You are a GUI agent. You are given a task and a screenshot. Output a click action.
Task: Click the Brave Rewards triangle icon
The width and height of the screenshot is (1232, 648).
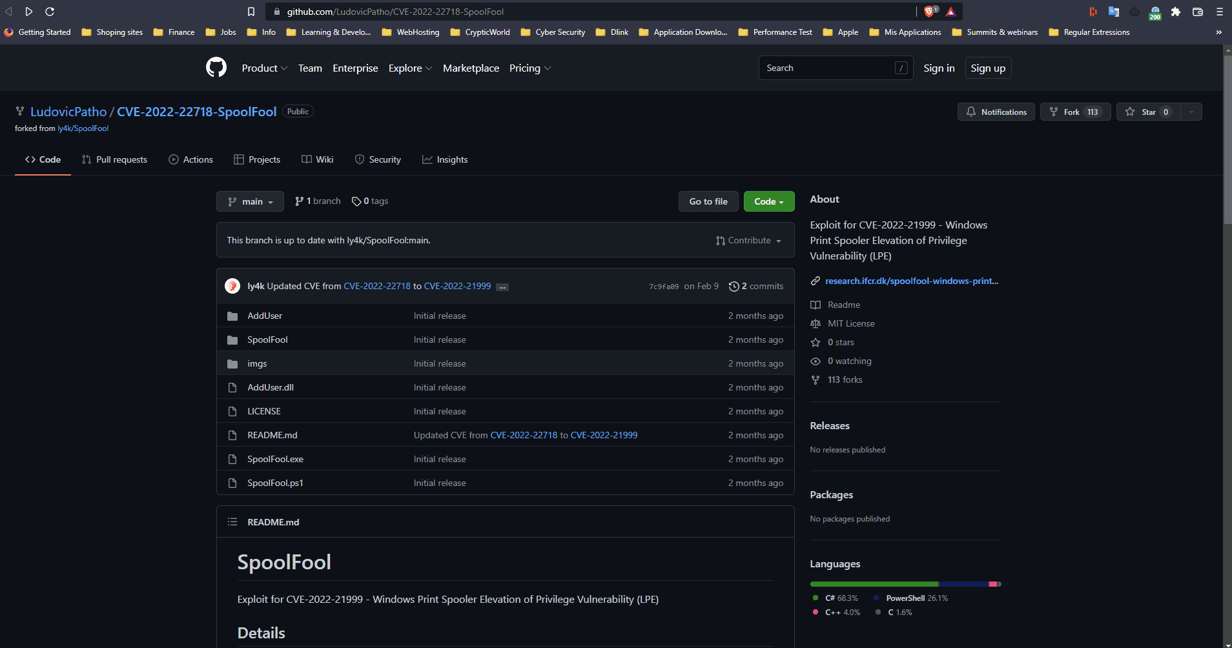951,12
